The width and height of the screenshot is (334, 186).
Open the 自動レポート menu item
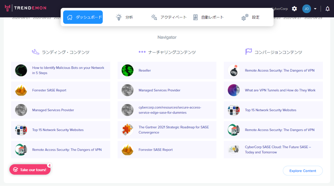click(208, 17)
